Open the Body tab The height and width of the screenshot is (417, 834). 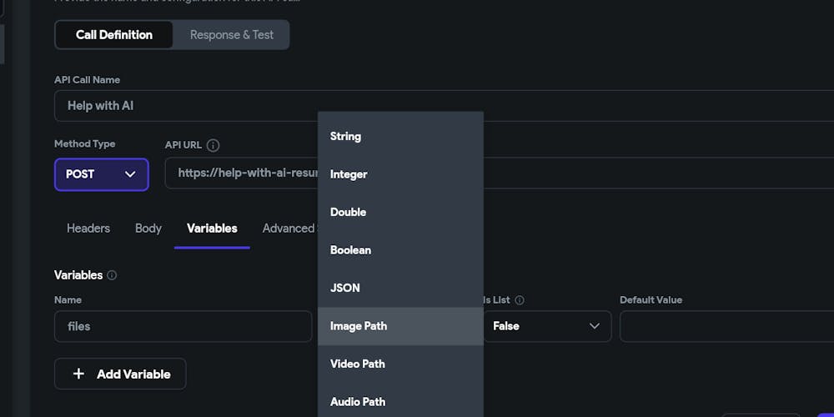(x=148, y=228)
